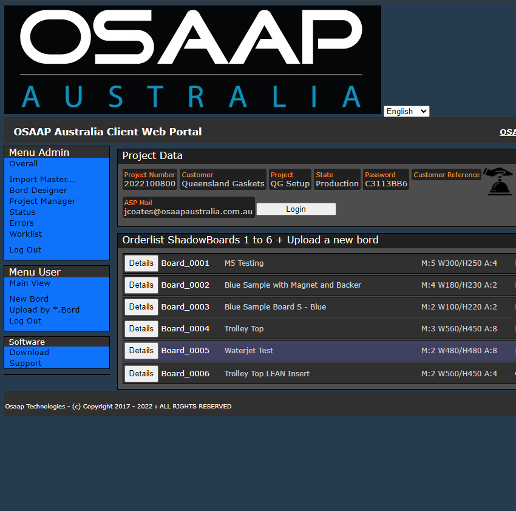516x511 pixels.
Task: Open Details for Board_0003
Action: (141, 306)
